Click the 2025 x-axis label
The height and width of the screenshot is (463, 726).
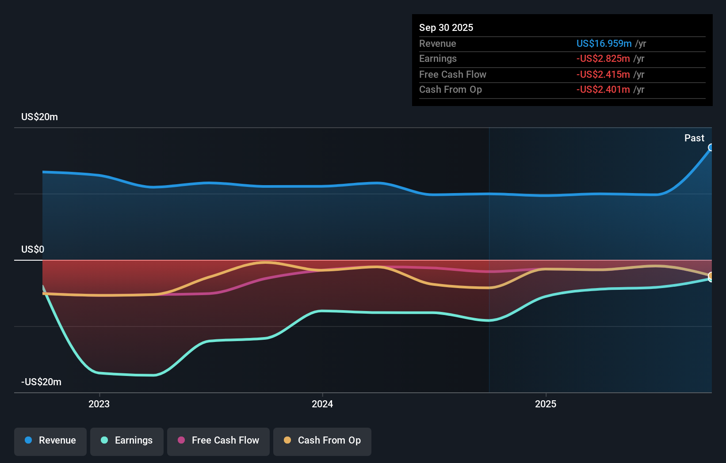tap(546, 404)
